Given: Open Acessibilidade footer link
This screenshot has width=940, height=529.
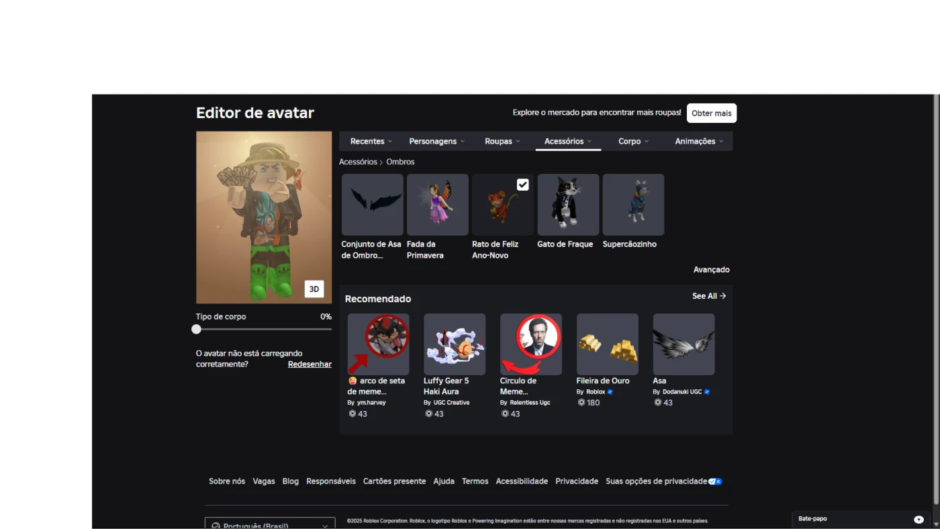Looking at the screenshot, I should click(x=522, y=481).
